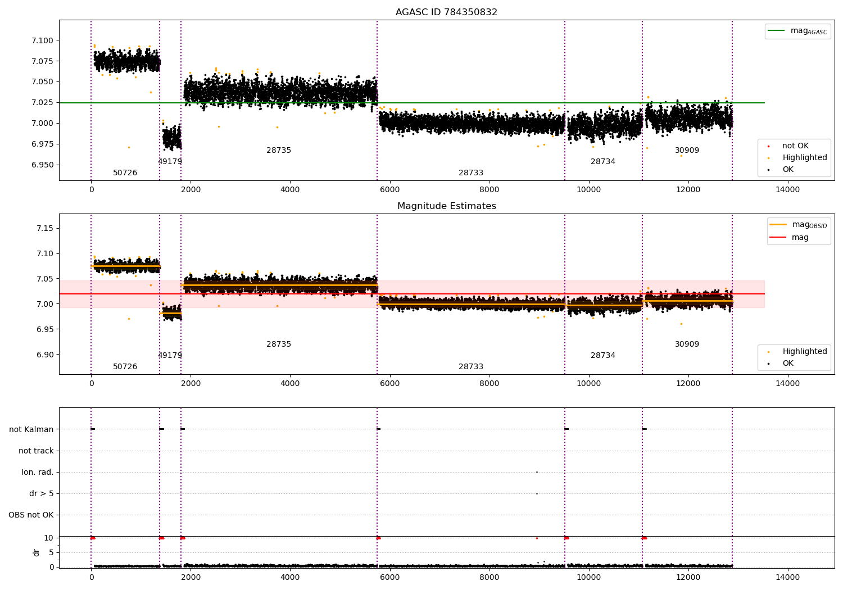Click the 'Ion. rad.' axis label

click(x=38, y=473)
